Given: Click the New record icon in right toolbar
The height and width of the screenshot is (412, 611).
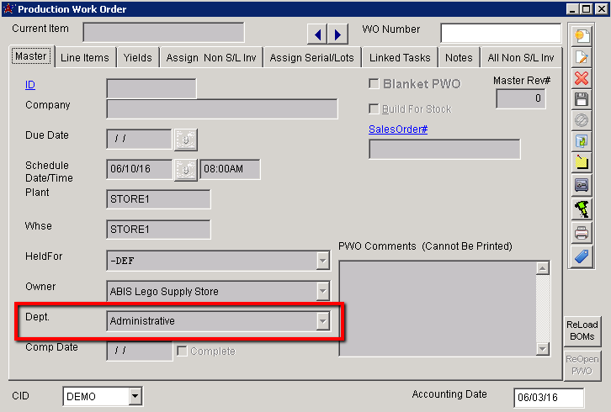Looking at the screenshot, I should click(x=582, y=35).
